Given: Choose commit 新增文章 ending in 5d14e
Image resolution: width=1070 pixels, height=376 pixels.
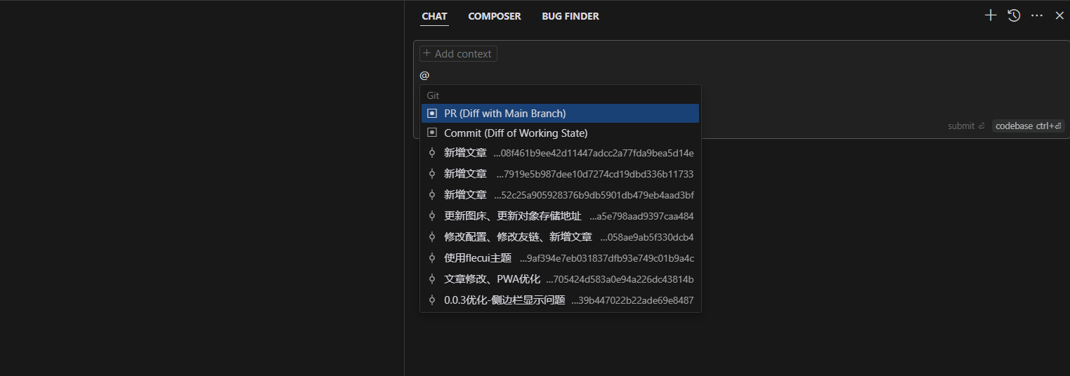Looking at the screenshot, I should (x=560, y=153).
